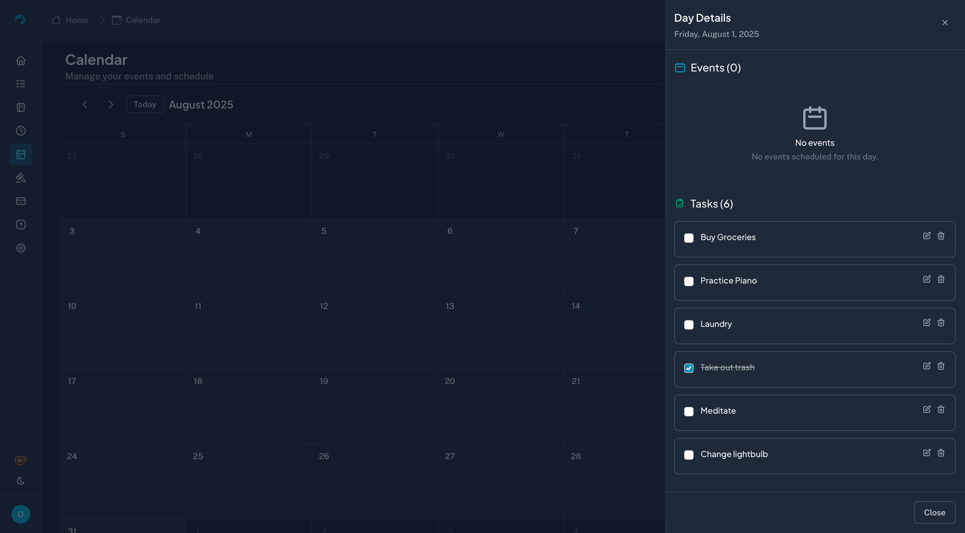
Task: Edit the Buy Groceries task
Action: [x=927, y=236]
